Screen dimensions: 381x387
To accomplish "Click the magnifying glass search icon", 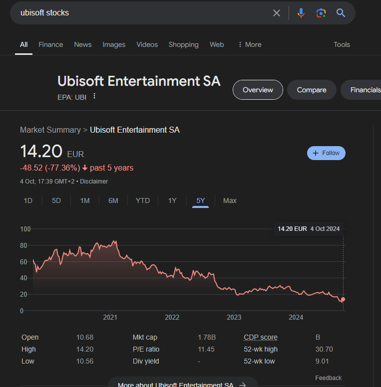I will coord(341,13).
